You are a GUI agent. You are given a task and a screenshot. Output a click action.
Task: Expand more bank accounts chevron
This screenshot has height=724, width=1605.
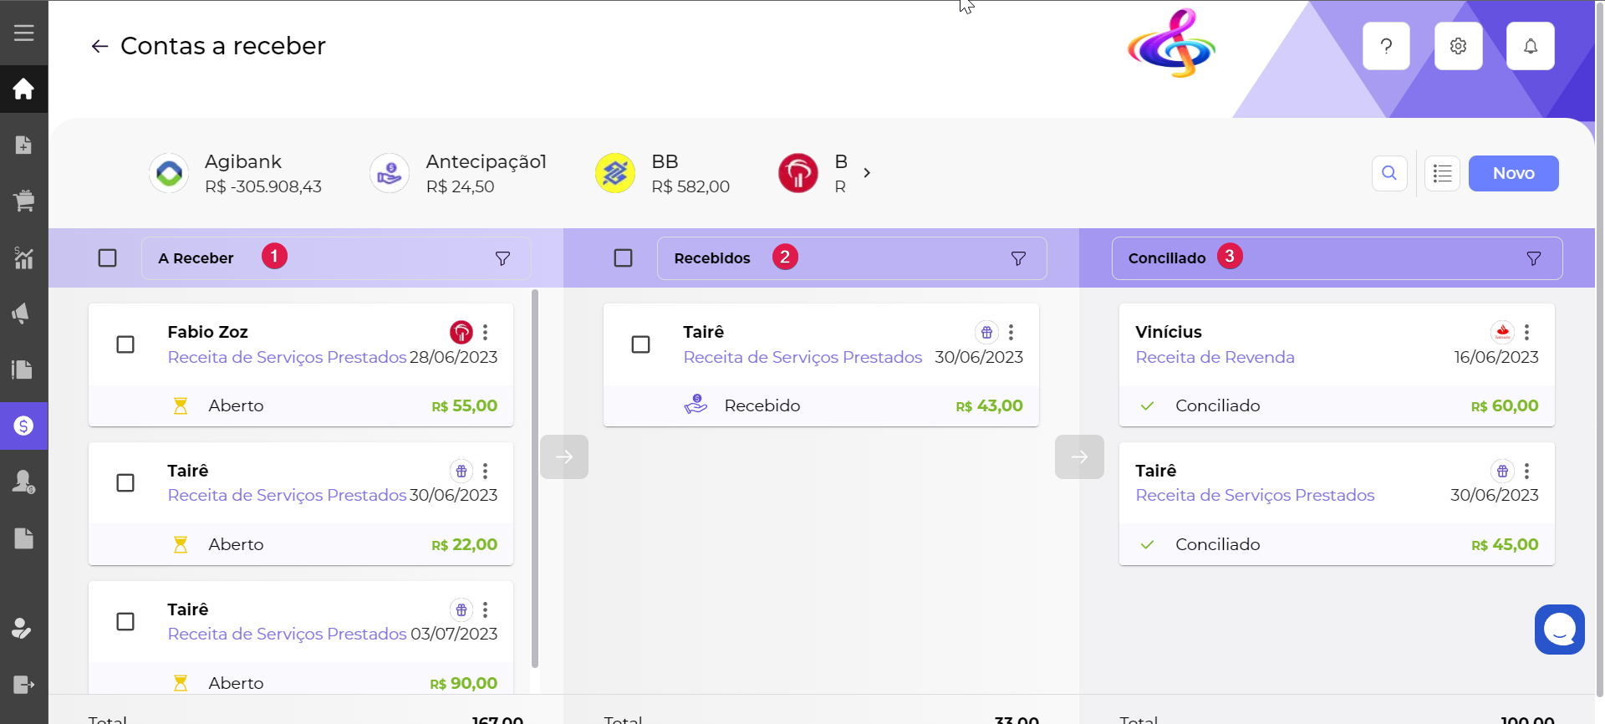(x=867, y=173)
